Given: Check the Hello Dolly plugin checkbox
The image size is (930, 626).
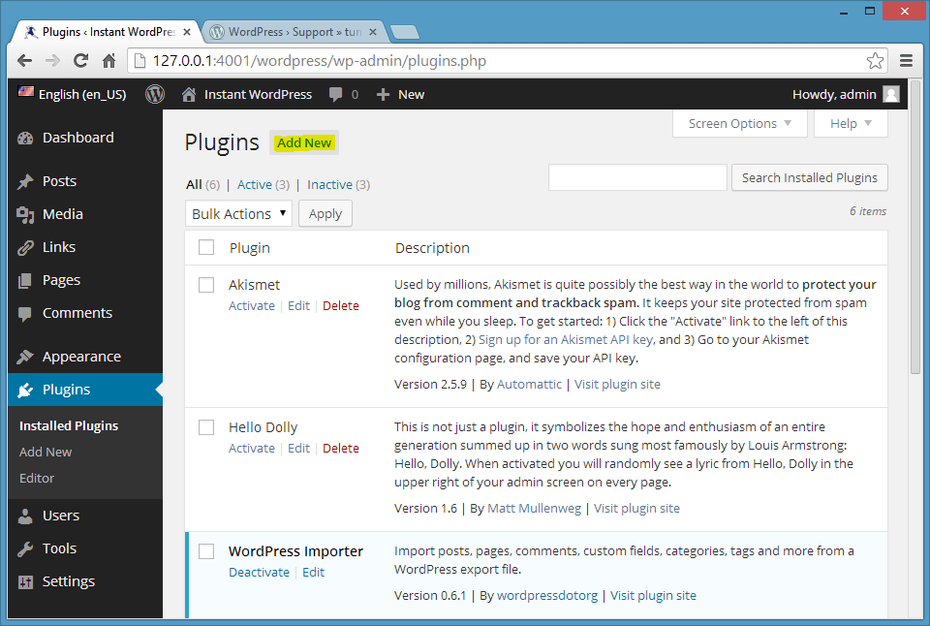Looking at the screenshot, I should tap(206, 427).
